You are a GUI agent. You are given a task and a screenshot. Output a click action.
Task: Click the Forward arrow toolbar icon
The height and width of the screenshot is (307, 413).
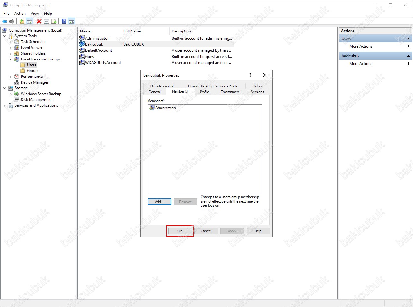coord(12,22)
